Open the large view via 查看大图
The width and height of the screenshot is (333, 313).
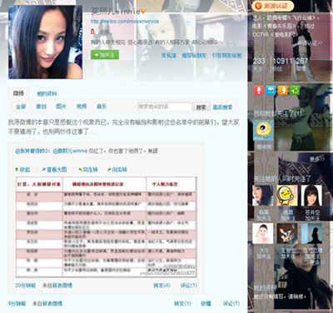point(54,170)
